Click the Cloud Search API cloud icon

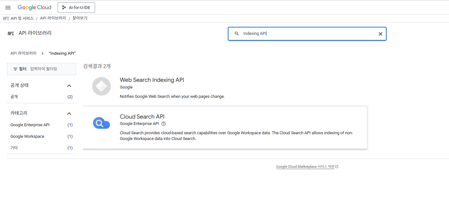101,123
